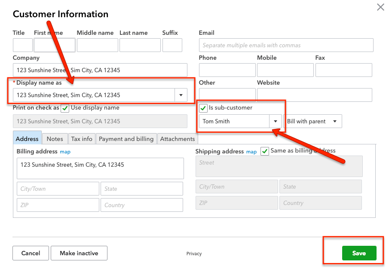Click the Make inactive button
The height and width of the screenshot is (272, 386).
pyautogui.click(x=79, y=253)
